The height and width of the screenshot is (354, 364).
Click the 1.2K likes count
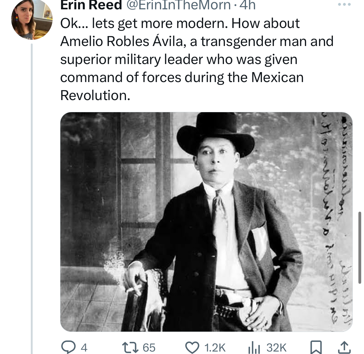(215, 347)
